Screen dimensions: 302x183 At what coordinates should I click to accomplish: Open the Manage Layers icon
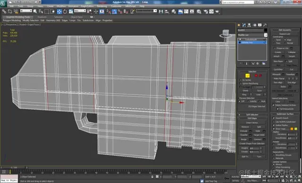[x=174, y=11]
